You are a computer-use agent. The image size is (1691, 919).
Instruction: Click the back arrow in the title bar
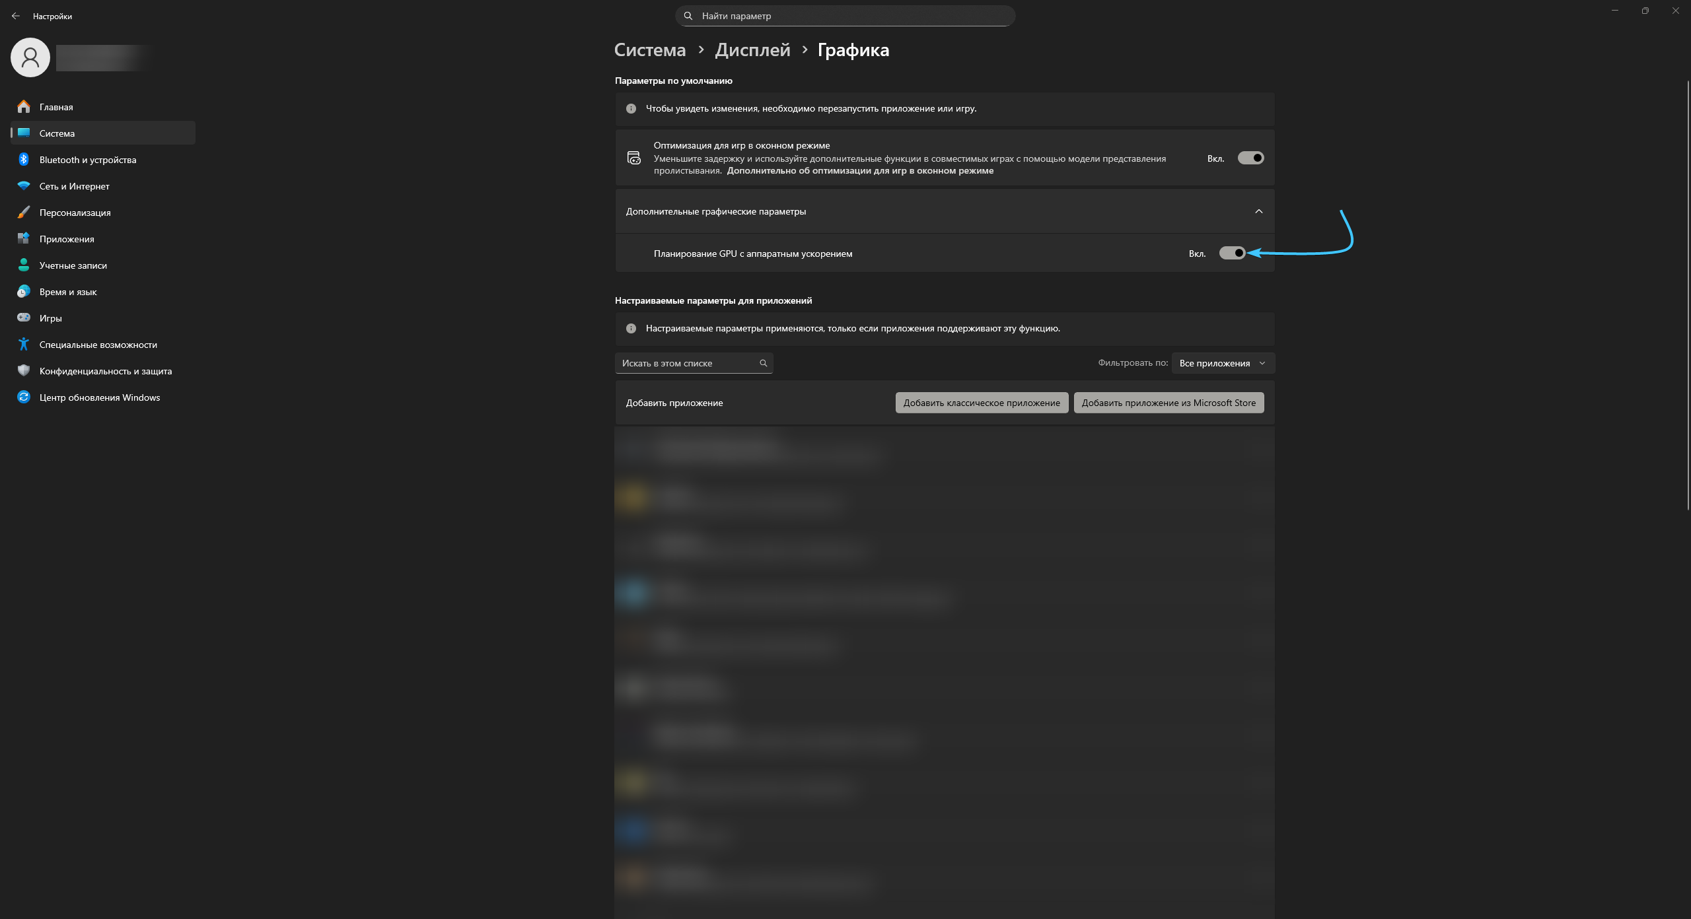(x=16, y=16)
